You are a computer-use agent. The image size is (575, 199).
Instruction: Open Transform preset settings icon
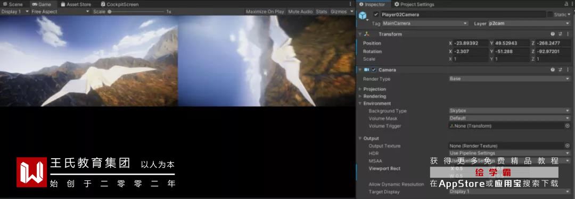coord(560,34)
